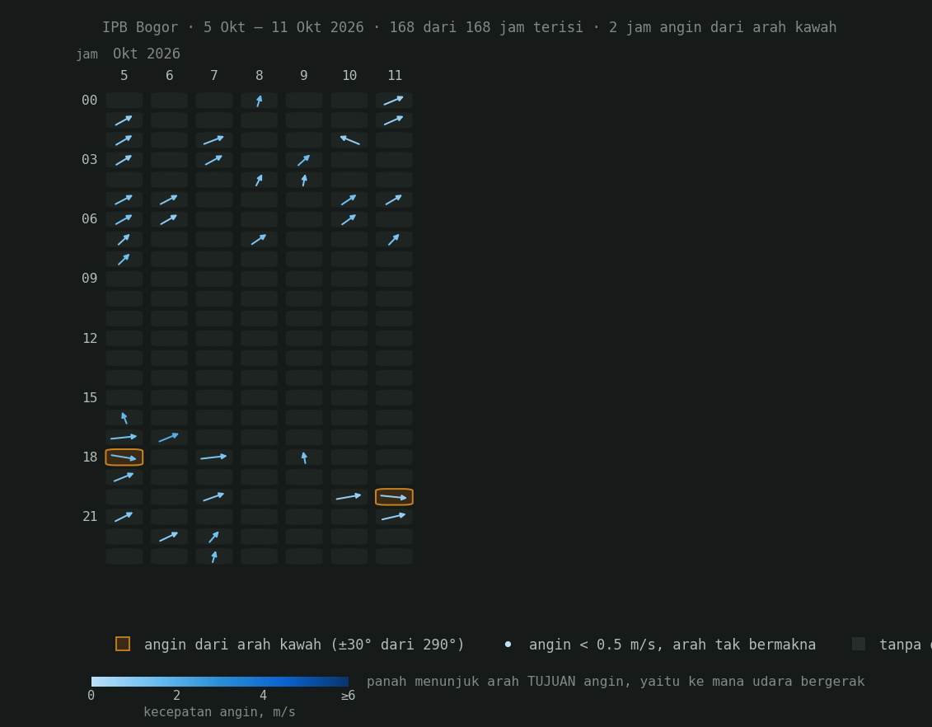Click the legend text 'angin < 0.5 m/s, arah tak bermakna'
The image size is (932, 727).
pyautogui.click(x=672, y=645)
